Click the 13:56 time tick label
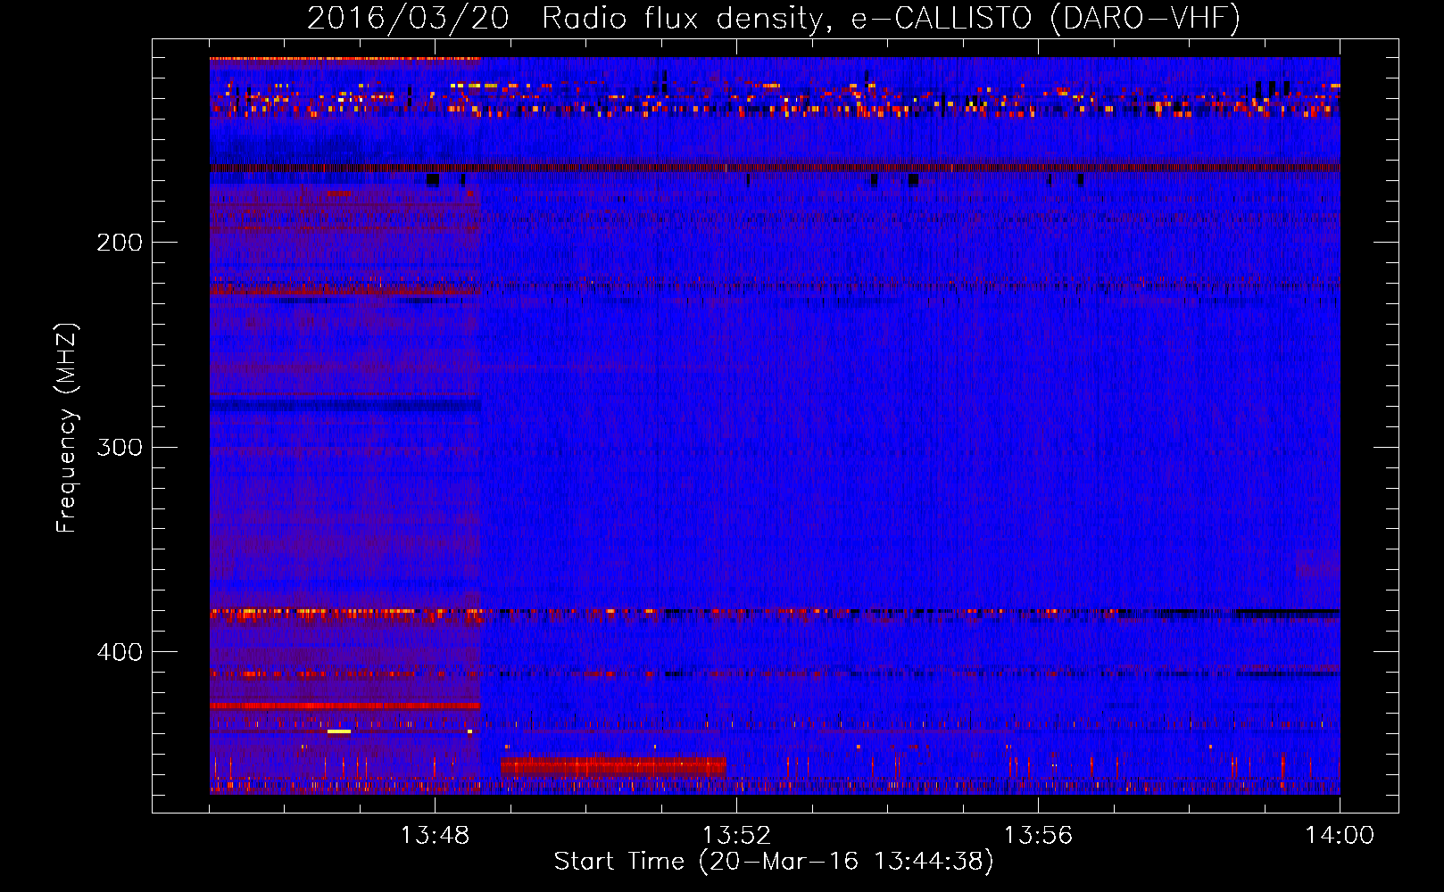1444x892 pixels. coord(1038,836)
